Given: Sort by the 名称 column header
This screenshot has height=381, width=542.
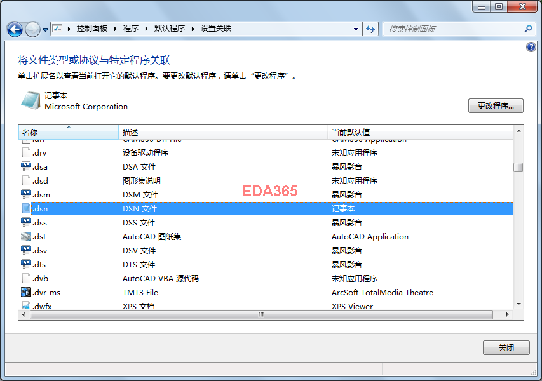Looking at the screenshot, I should coord(69,132).
